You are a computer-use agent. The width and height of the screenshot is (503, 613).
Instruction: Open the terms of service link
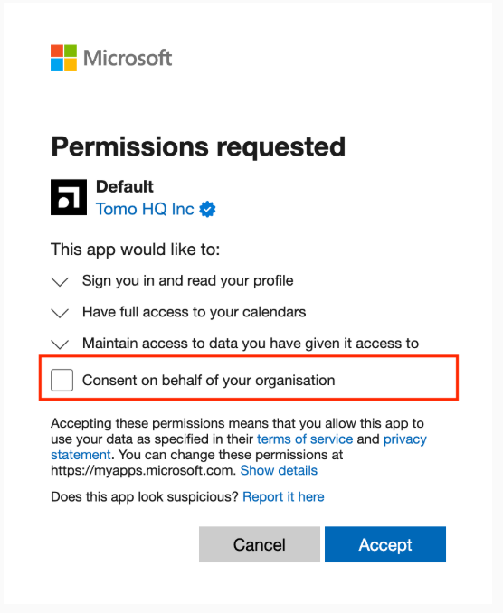(305, 439)
